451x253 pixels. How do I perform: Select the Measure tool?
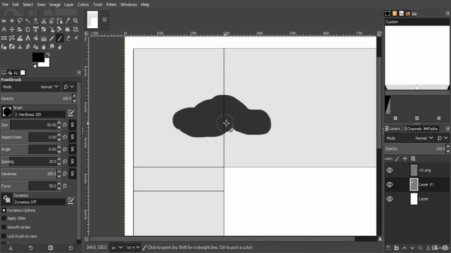pyautogui.click(x=4, y=30)
